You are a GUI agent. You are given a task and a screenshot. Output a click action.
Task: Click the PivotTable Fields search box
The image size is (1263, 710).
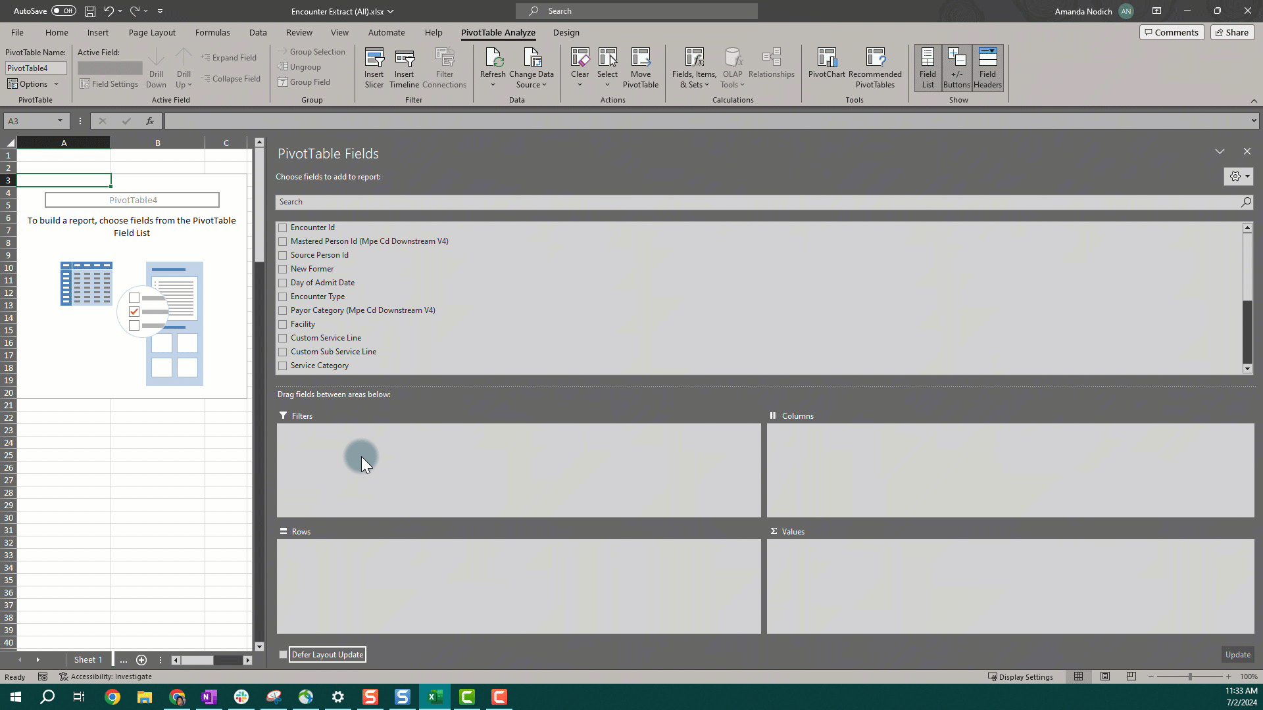756,202
